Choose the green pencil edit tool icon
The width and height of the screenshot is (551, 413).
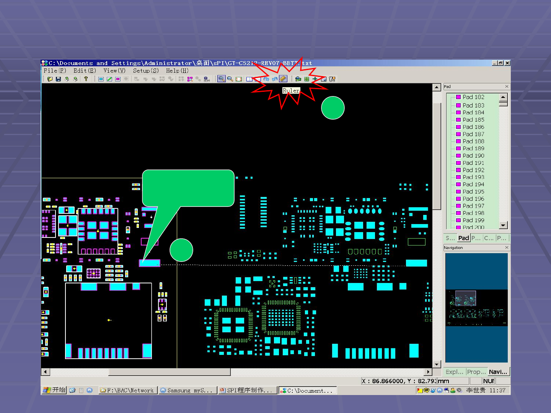tap(109, 79)
